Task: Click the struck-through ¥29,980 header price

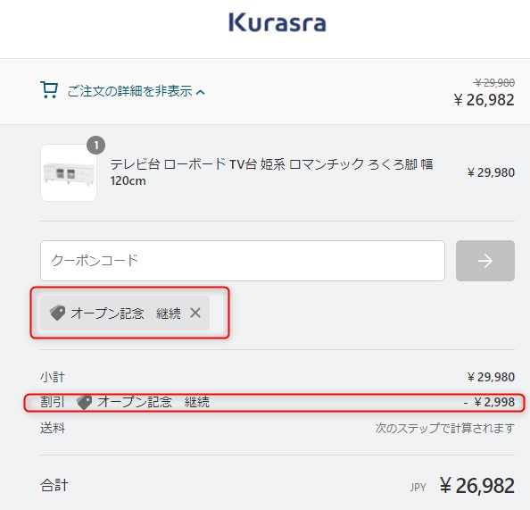Action: [494, 82]
